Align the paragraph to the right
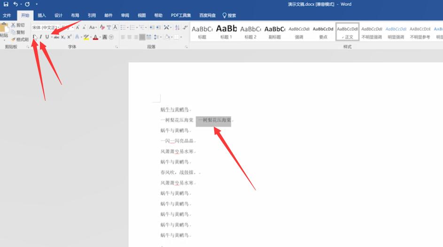Viewport: 443px width, 247px height. pos(136,37)
